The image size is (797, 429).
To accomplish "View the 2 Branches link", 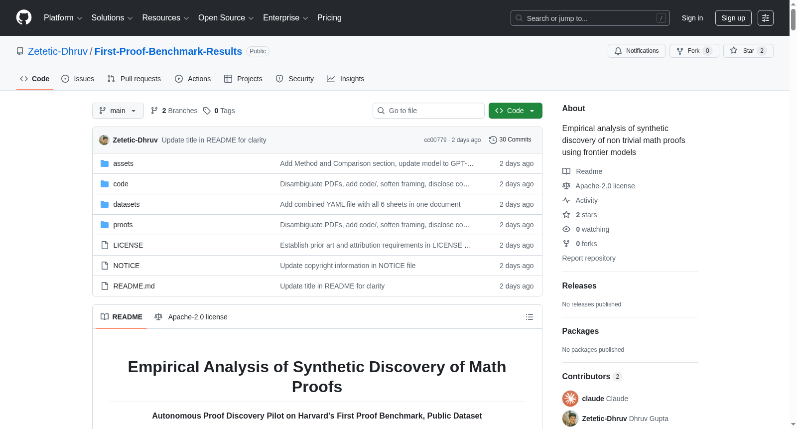I will (x=174, y=111).
